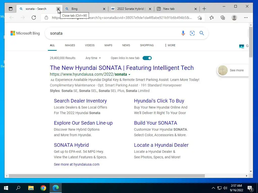Close the 2022 Sonata Hybrid tab
The image size is (258, 193).
coord(150,9)
